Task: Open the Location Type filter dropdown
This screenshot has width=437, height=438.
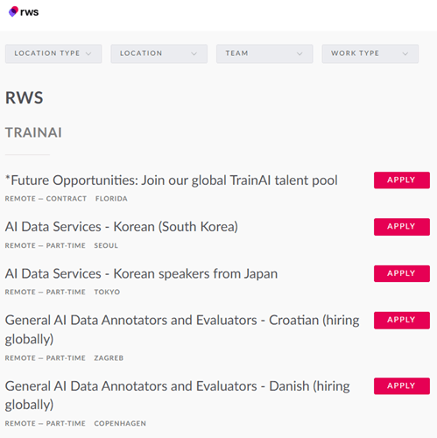Action: (53, 53)
